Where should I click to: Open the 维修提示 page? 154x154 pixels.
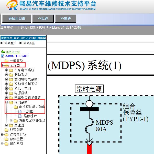(x=30, y=116)
